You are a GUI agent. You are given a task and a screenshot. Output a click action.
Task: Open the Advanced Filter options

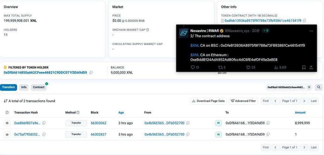243,101
